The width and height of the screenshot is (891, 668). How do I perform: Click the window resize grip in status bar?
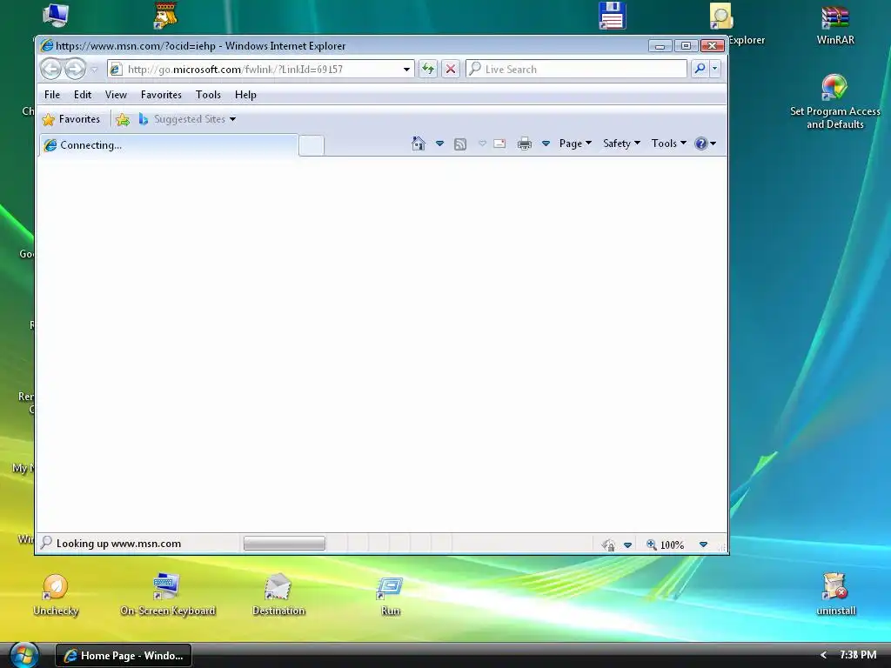coord(721,548)
